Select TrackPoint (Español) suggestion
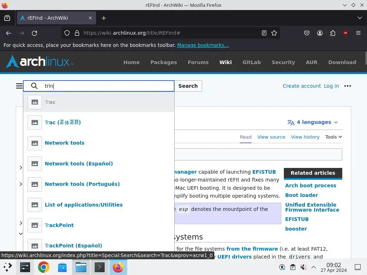The width and height of the screenshot is (367, 275). [x=99, y=244]
